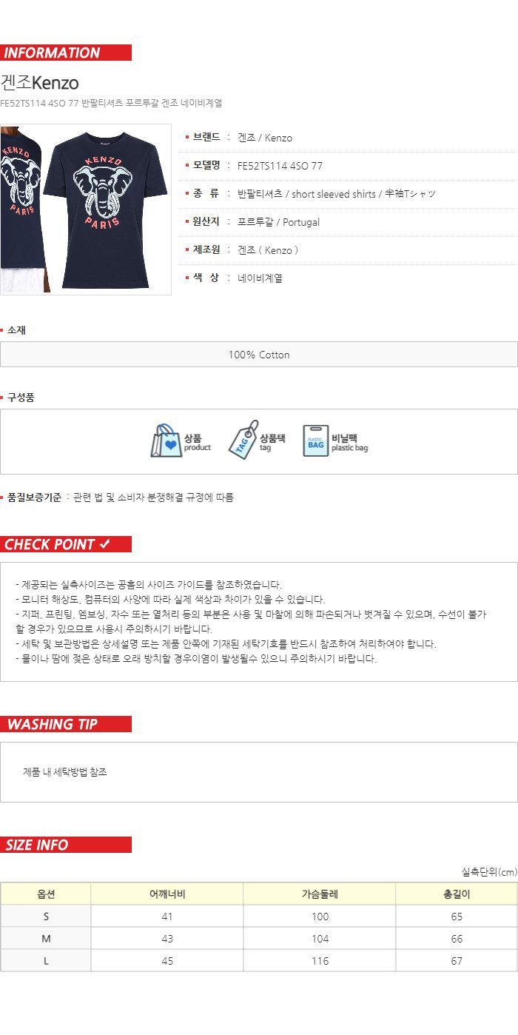Click the plastic bag icon

[x=315, y=441]
